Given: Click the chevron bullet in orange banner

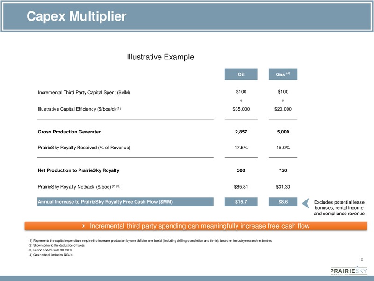Looking at the screenshot, I should coord(83,226).
